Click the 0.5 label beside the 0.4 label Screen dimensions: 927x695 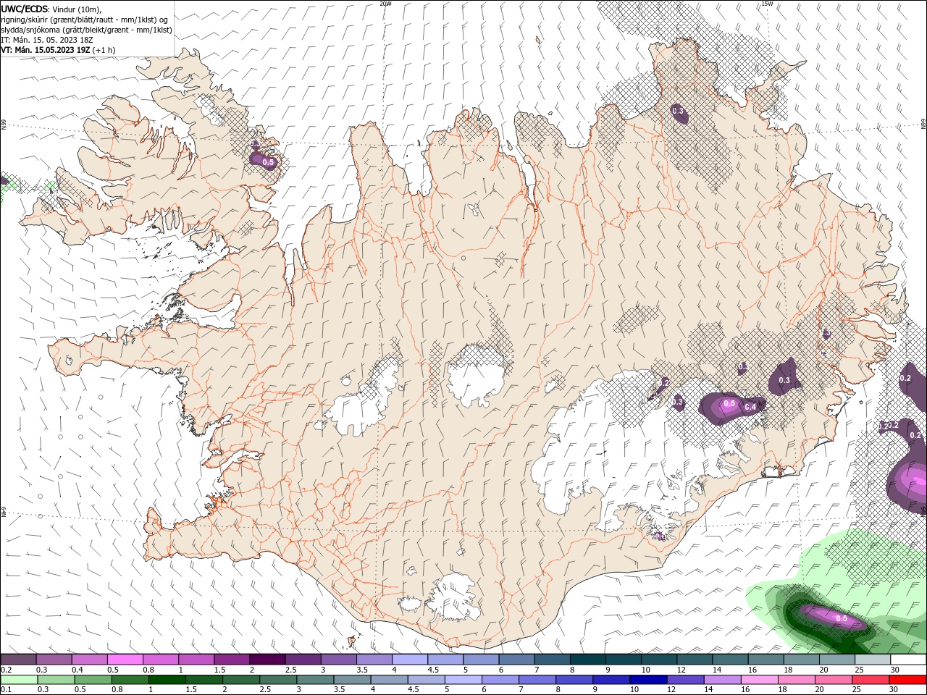click(x=729, y=404)
